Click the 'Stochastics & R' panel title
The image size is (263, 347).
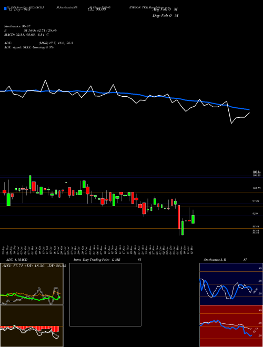pos(215,260)
